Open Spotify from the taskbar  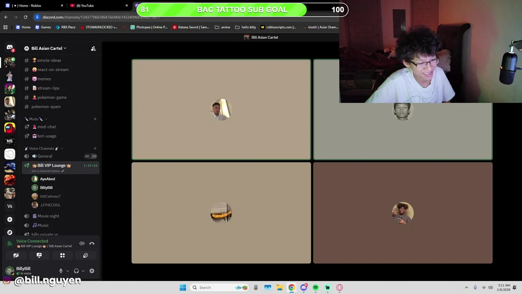(315, 287)
